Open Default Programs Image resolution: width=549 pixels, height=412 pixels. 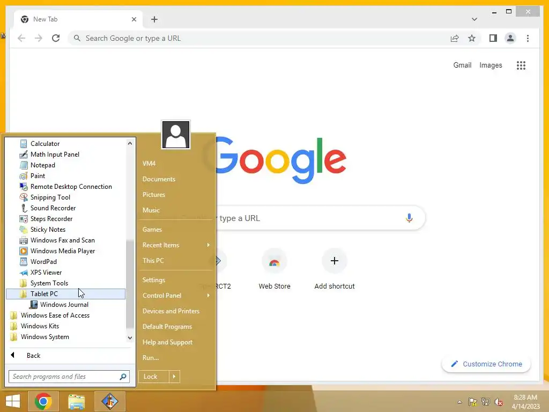(167, 327)
